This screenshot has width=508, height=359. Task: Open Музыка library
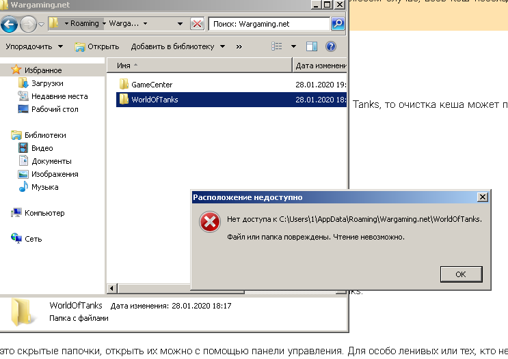tap(44, 187)
